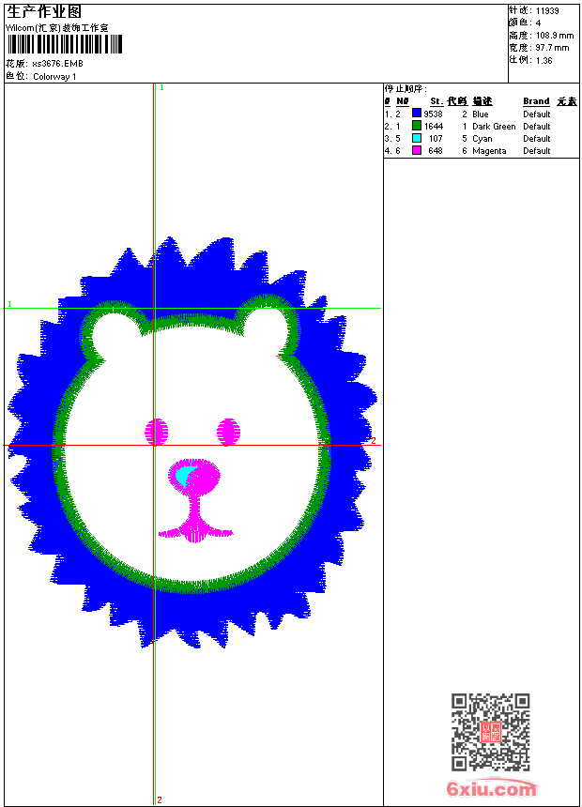Image resolution: width=582 pixels, height=807 pixels.
Task: Click the scale value 1.36
Action: pos(544,60)
